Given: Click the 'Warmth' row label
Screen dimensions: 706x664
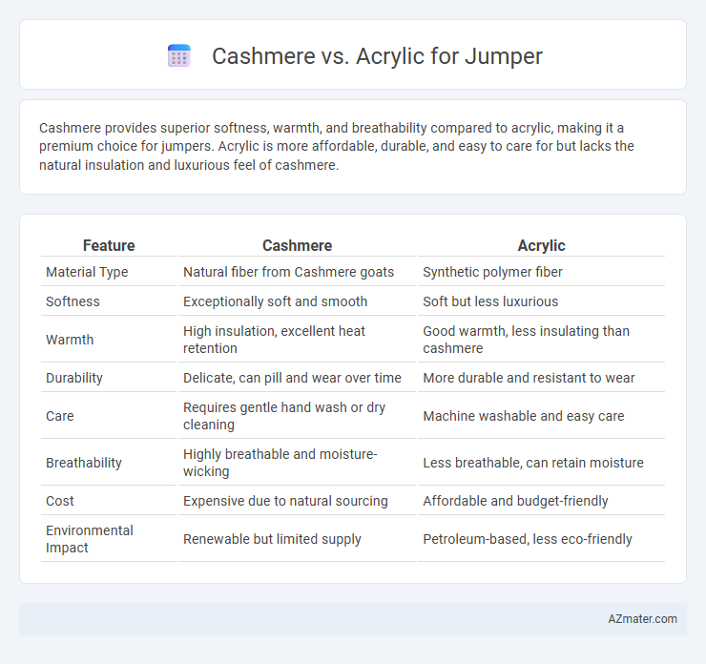Looking at the screenshot, I should coord(70,340).
